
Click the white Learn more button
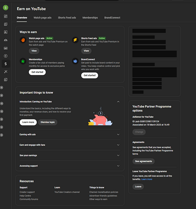[x=28, y=122]
